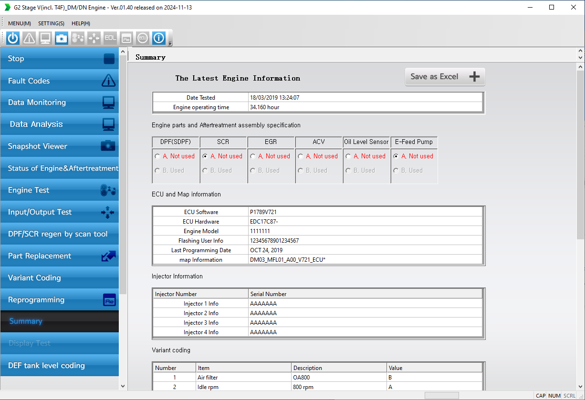Click the Fault Codes warning sidebar icon
This screenshot has width=585, height=400.
pyautogui.click(x=109, y=81)
